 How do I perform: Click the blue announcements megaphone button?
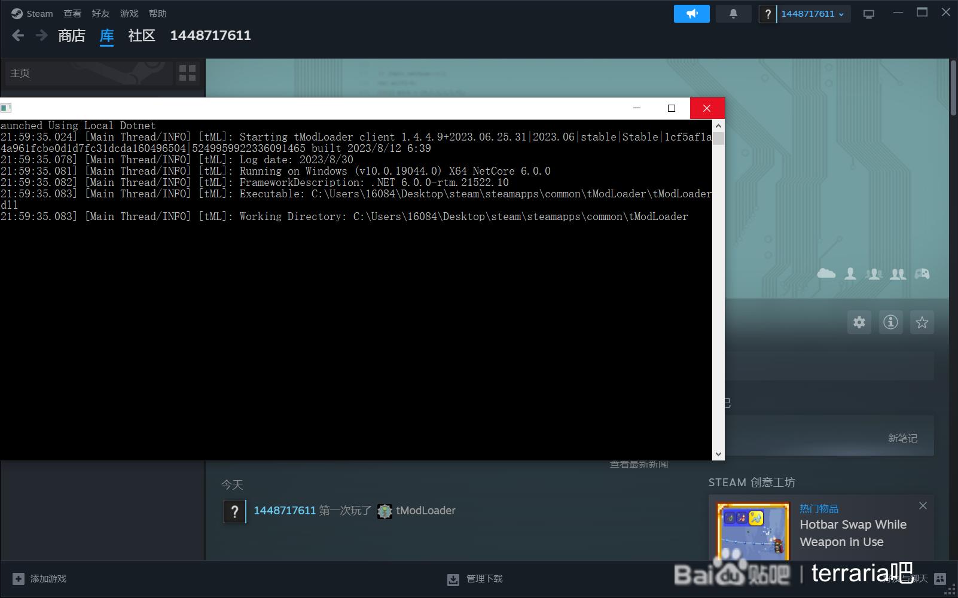click(692, 14)
